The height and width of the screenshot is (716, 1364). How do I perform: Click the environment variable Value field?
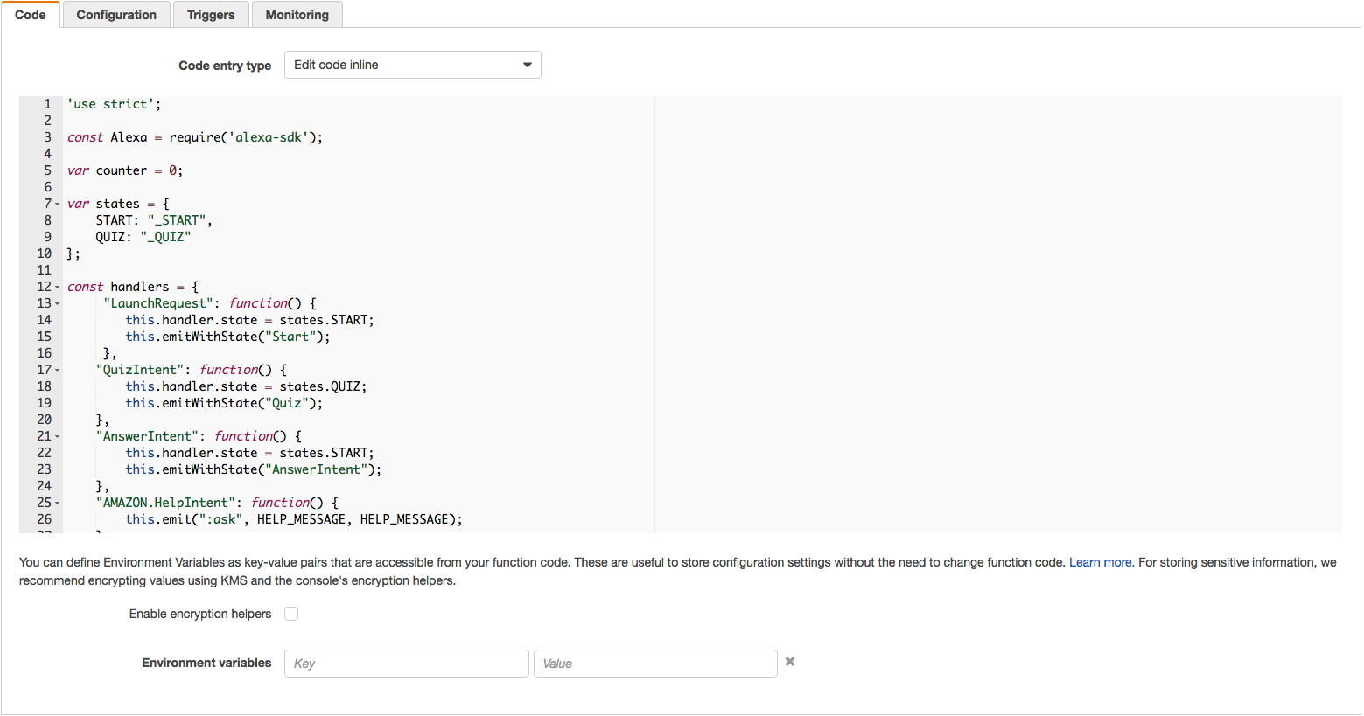(x=654, y=664)
